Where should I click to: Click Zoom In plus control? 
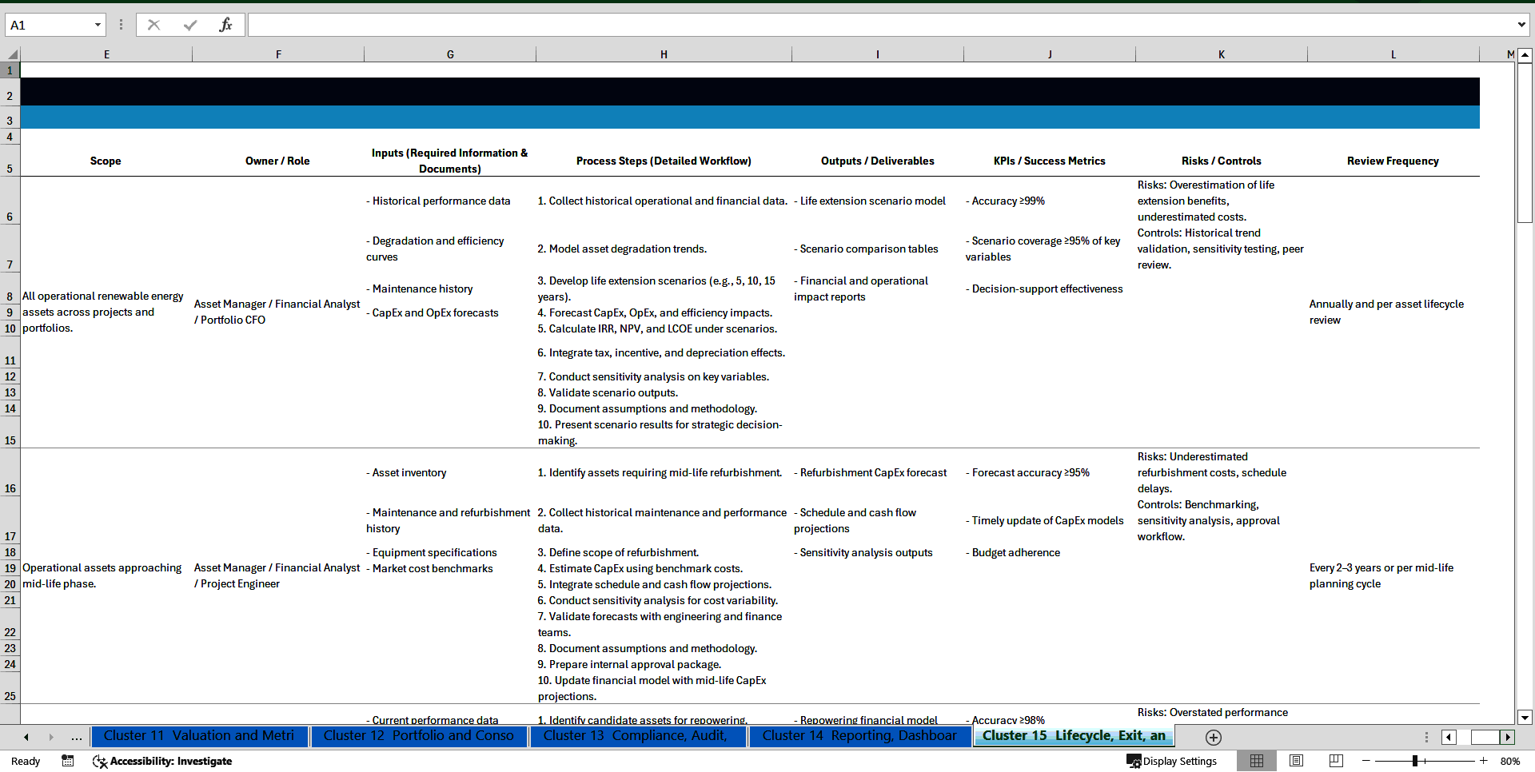point(1484,761)
